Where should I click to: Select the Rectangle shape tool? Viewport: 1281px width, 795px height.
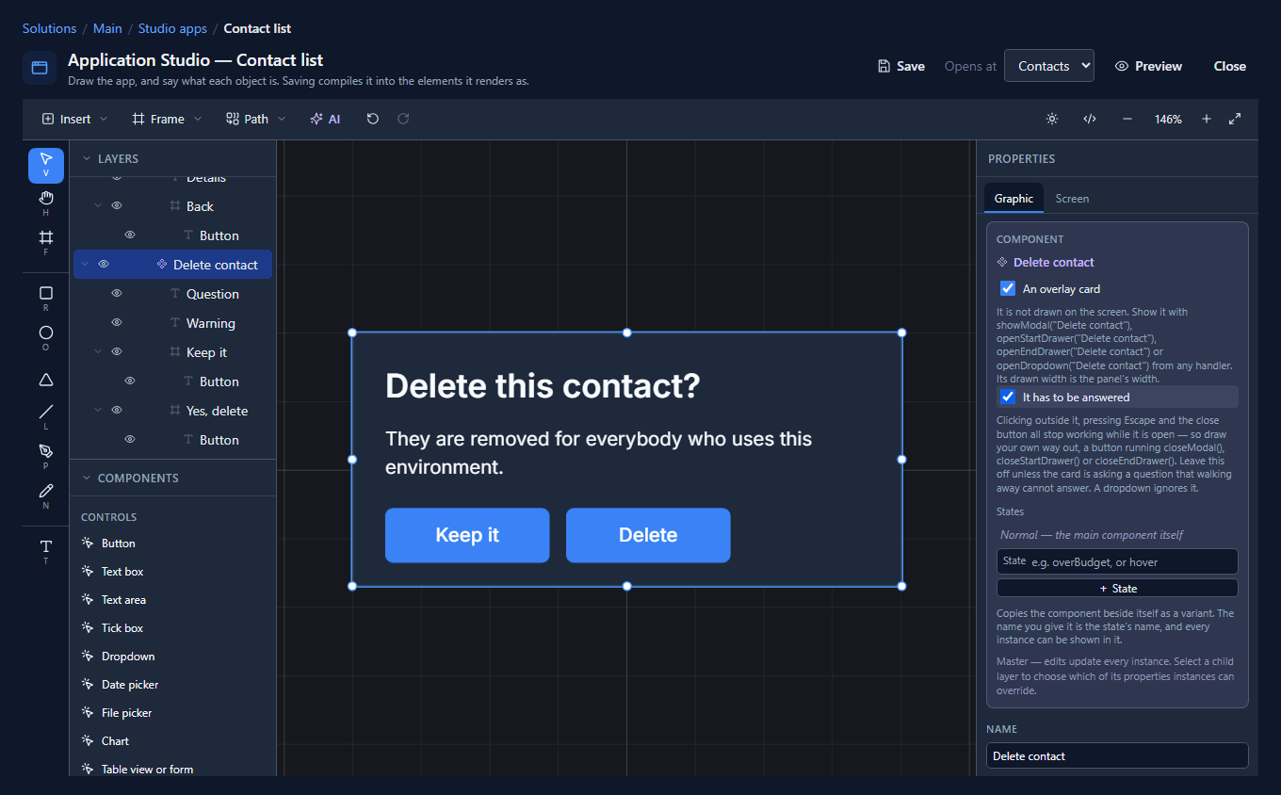pyautogui.click(x=46, y=299)
